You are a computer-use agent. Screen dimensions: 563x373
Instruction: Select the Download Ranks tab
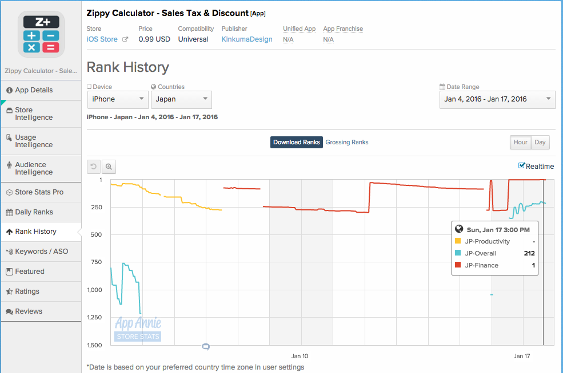[297, 142]
